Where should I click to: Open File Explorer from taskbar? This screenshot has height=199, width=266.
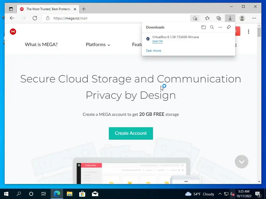coord(69,194)
